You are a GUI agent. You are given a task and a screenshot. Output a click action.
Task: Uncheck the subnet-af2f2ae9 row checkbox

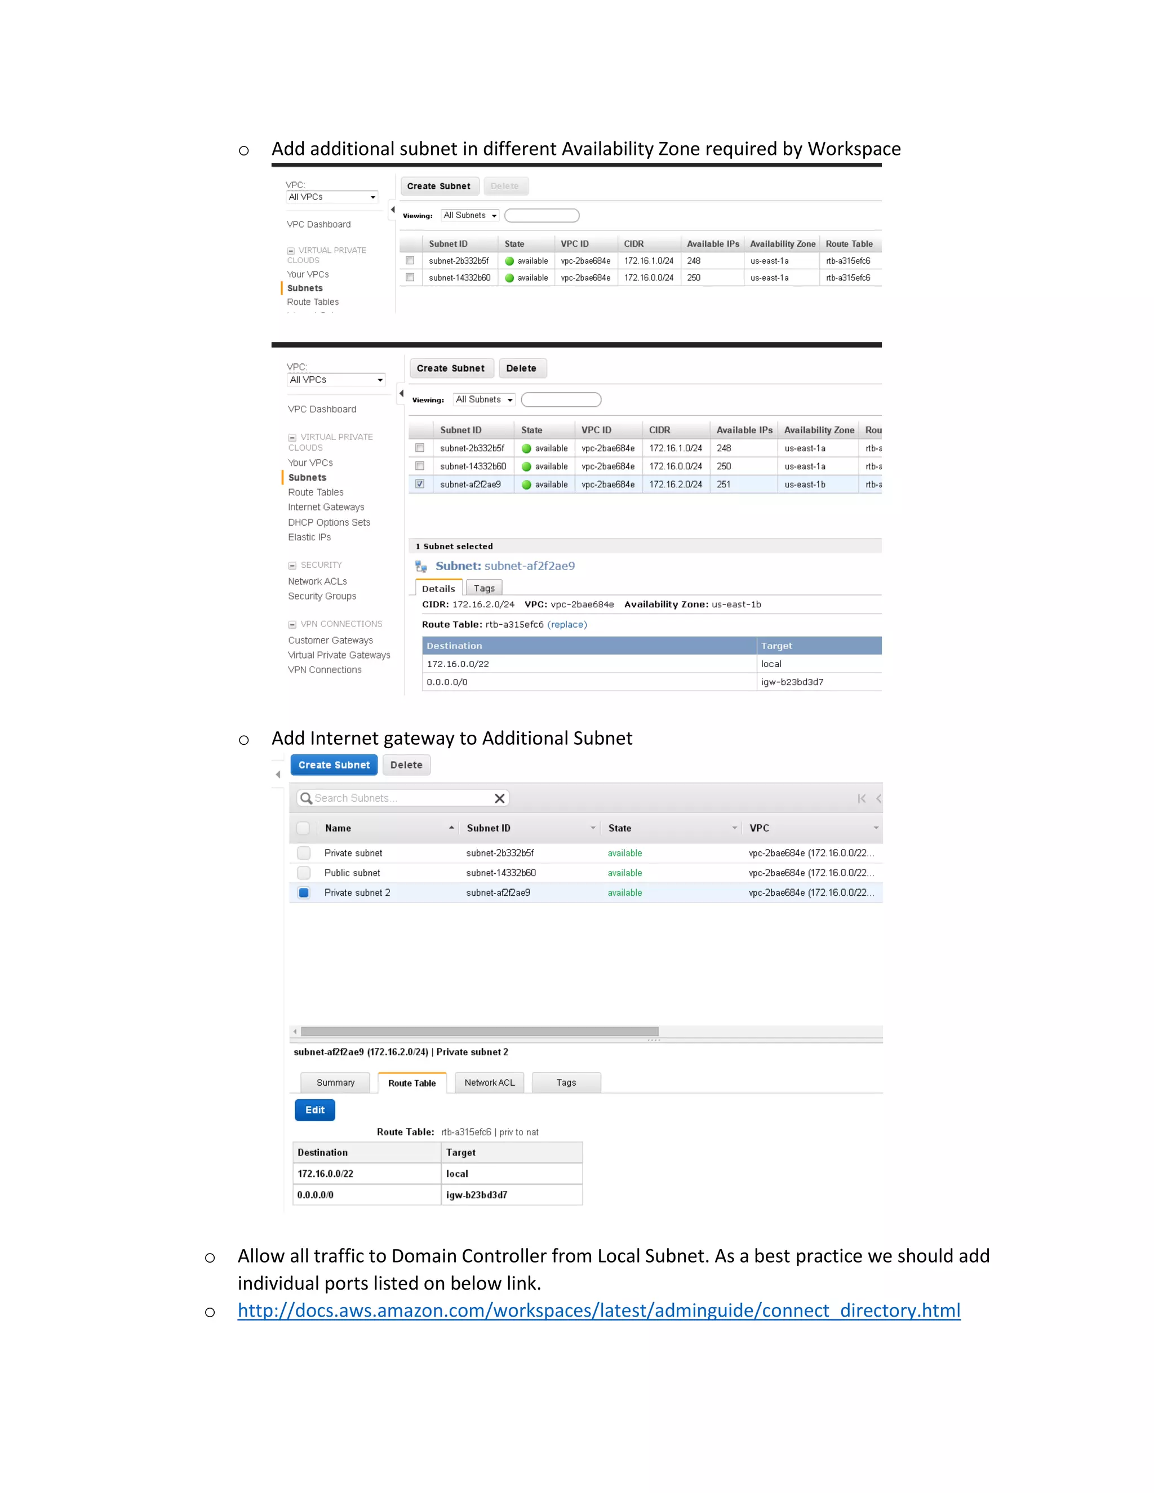click(420, 483)
